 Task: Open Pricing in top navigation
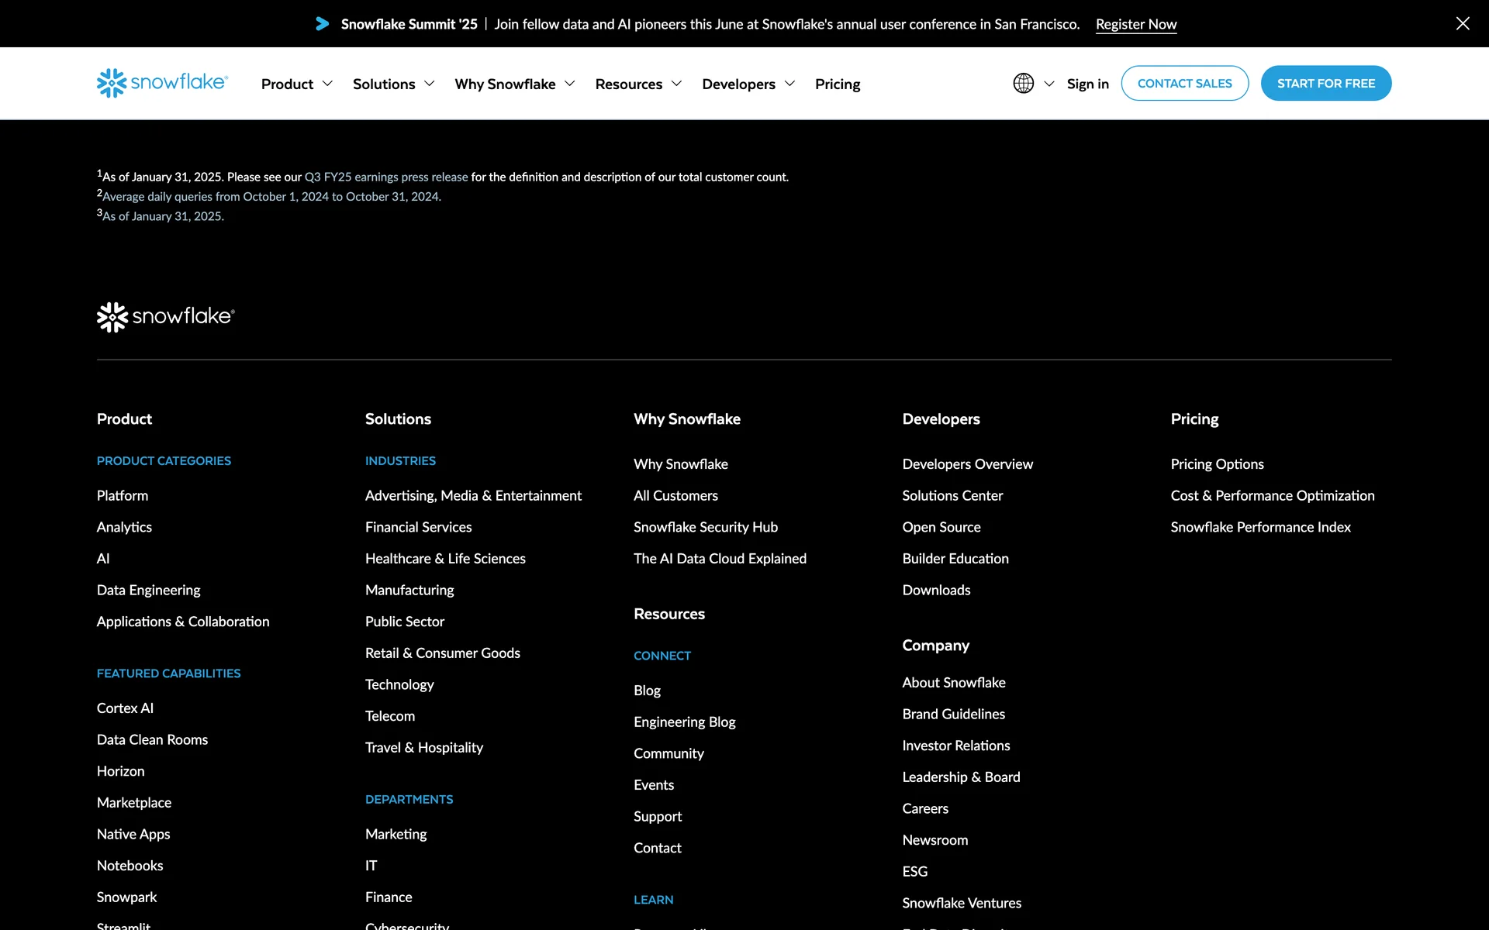pyautogui.click(x=838, y=84)
